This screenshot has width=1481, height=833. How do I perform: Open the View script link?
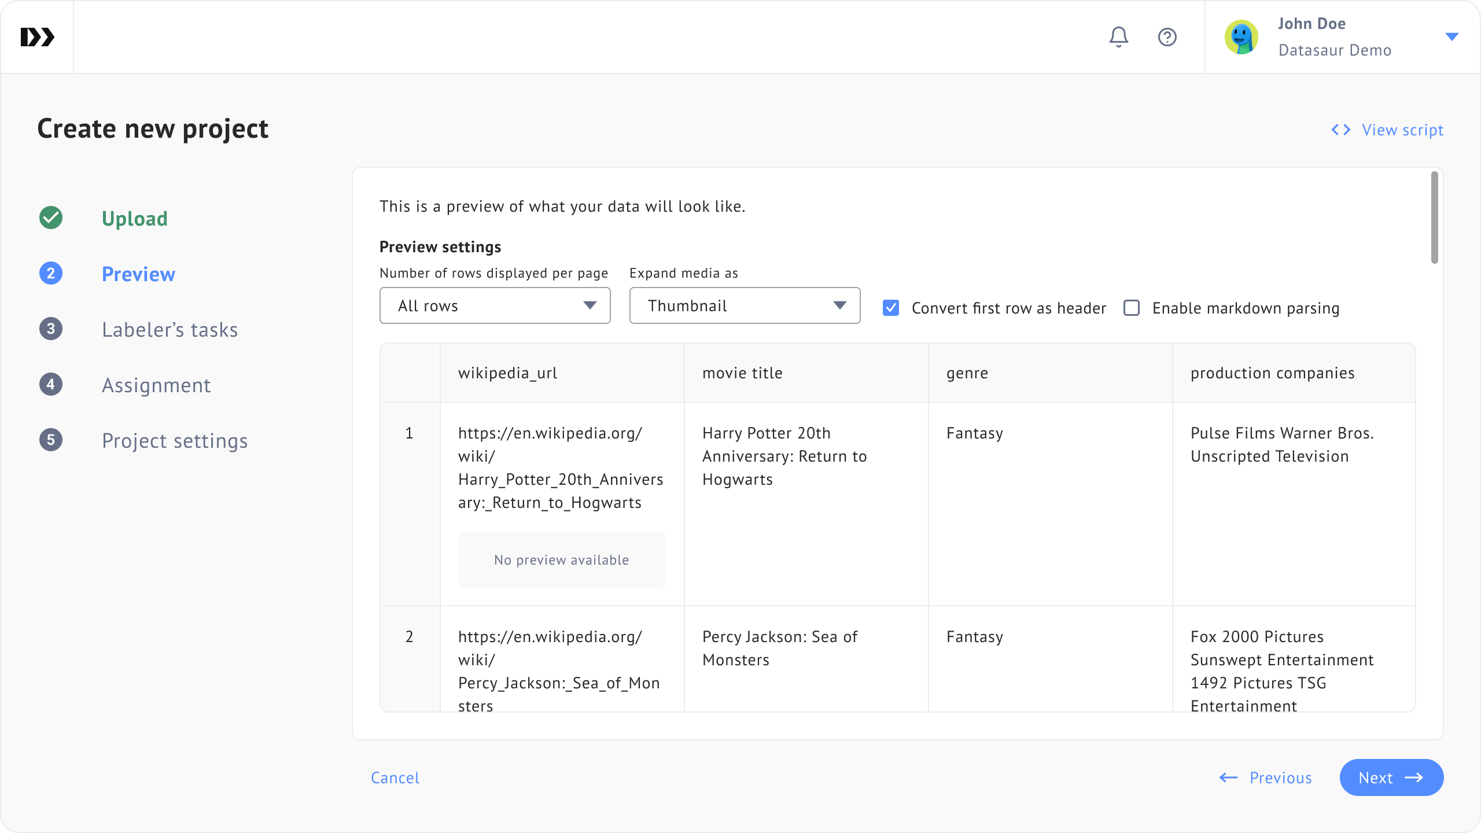click(x=1387, y=130)
